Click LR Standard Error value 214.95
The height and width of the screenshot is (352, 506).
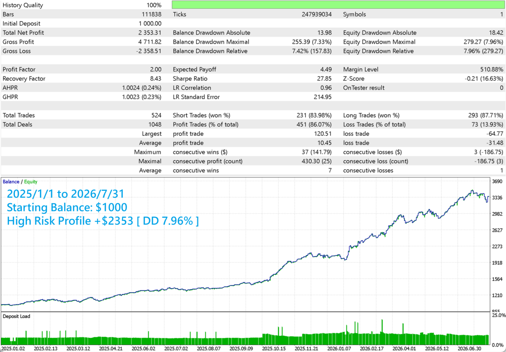click(x=322, y=97)
